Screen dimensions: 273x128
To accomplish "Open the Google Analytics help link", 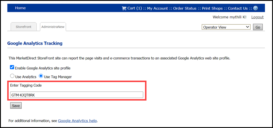I will click(x=77, y=120).
